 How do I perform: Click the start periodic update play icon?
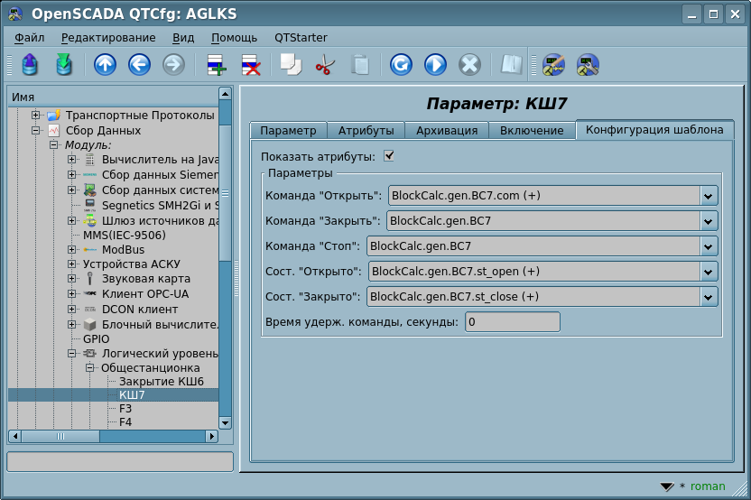tap(435, 65)
